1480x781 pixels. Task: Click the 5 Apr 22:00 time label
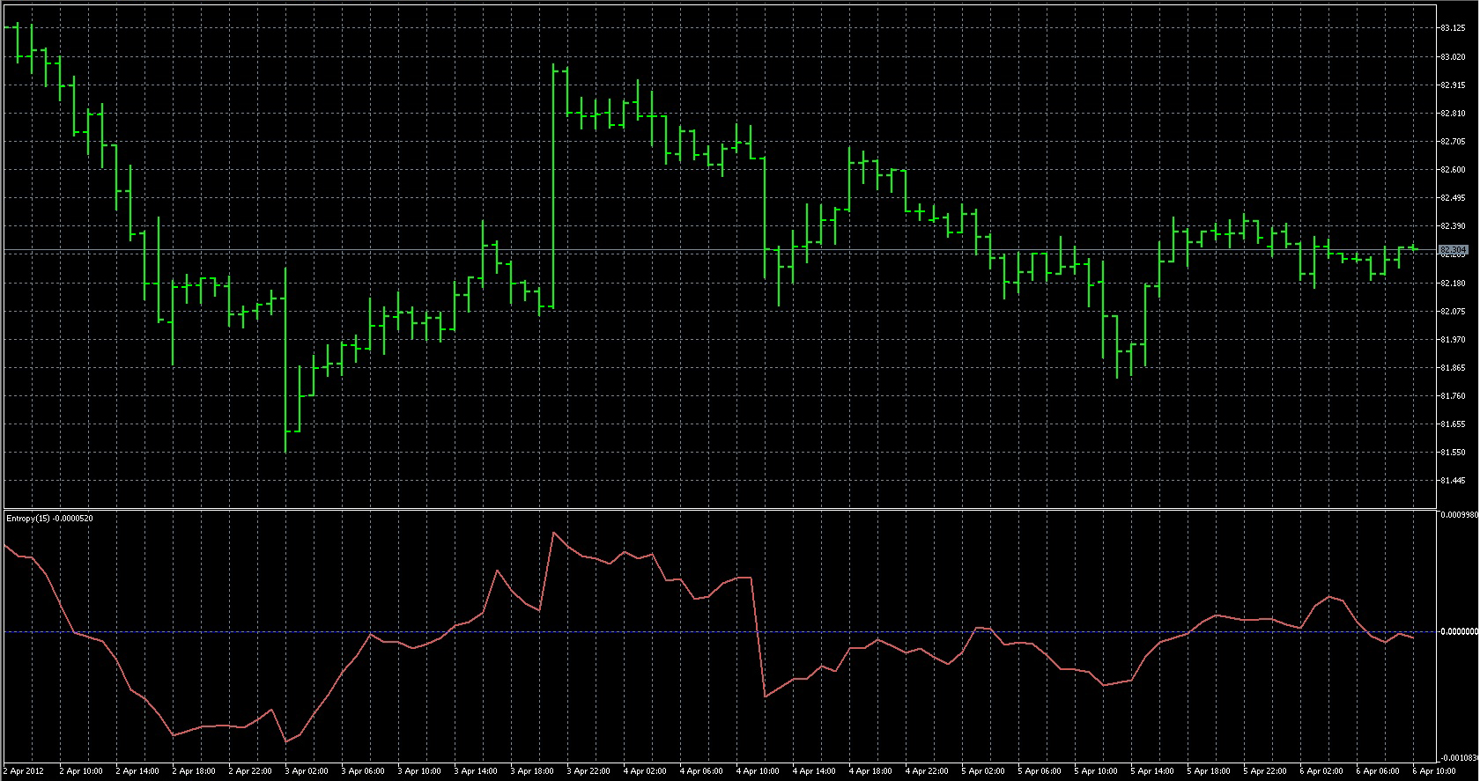pos(1265,771)
